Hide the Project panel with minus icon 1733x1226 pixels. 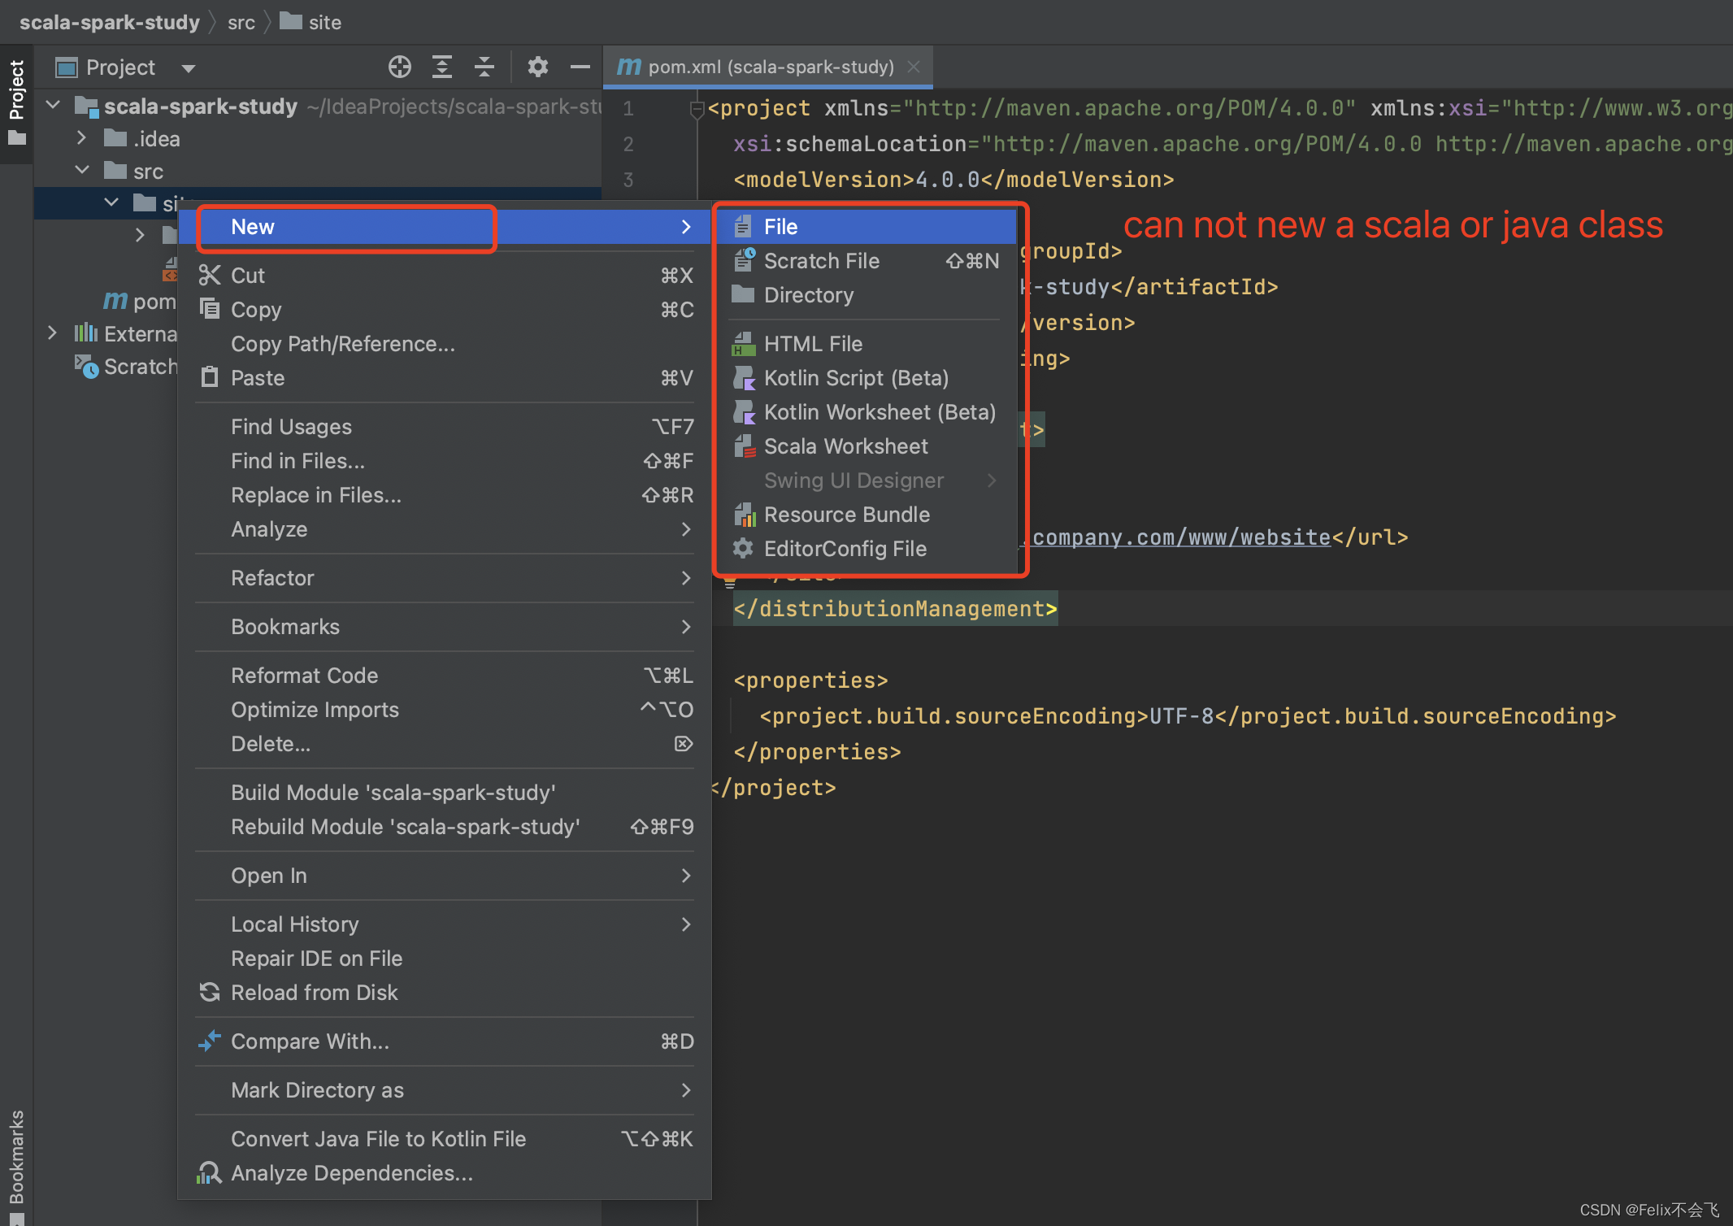(x=580, y=67)
